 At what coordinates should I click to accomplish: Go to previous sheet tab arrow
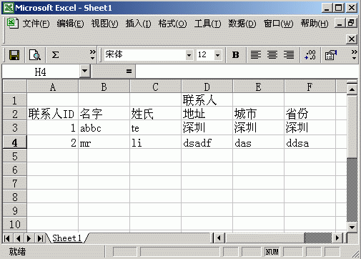point(19,238)
